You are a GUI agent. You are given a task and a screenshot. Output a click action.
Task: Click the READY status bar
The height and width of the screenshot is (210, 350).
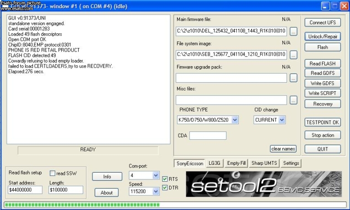click(x=88, y=150)
